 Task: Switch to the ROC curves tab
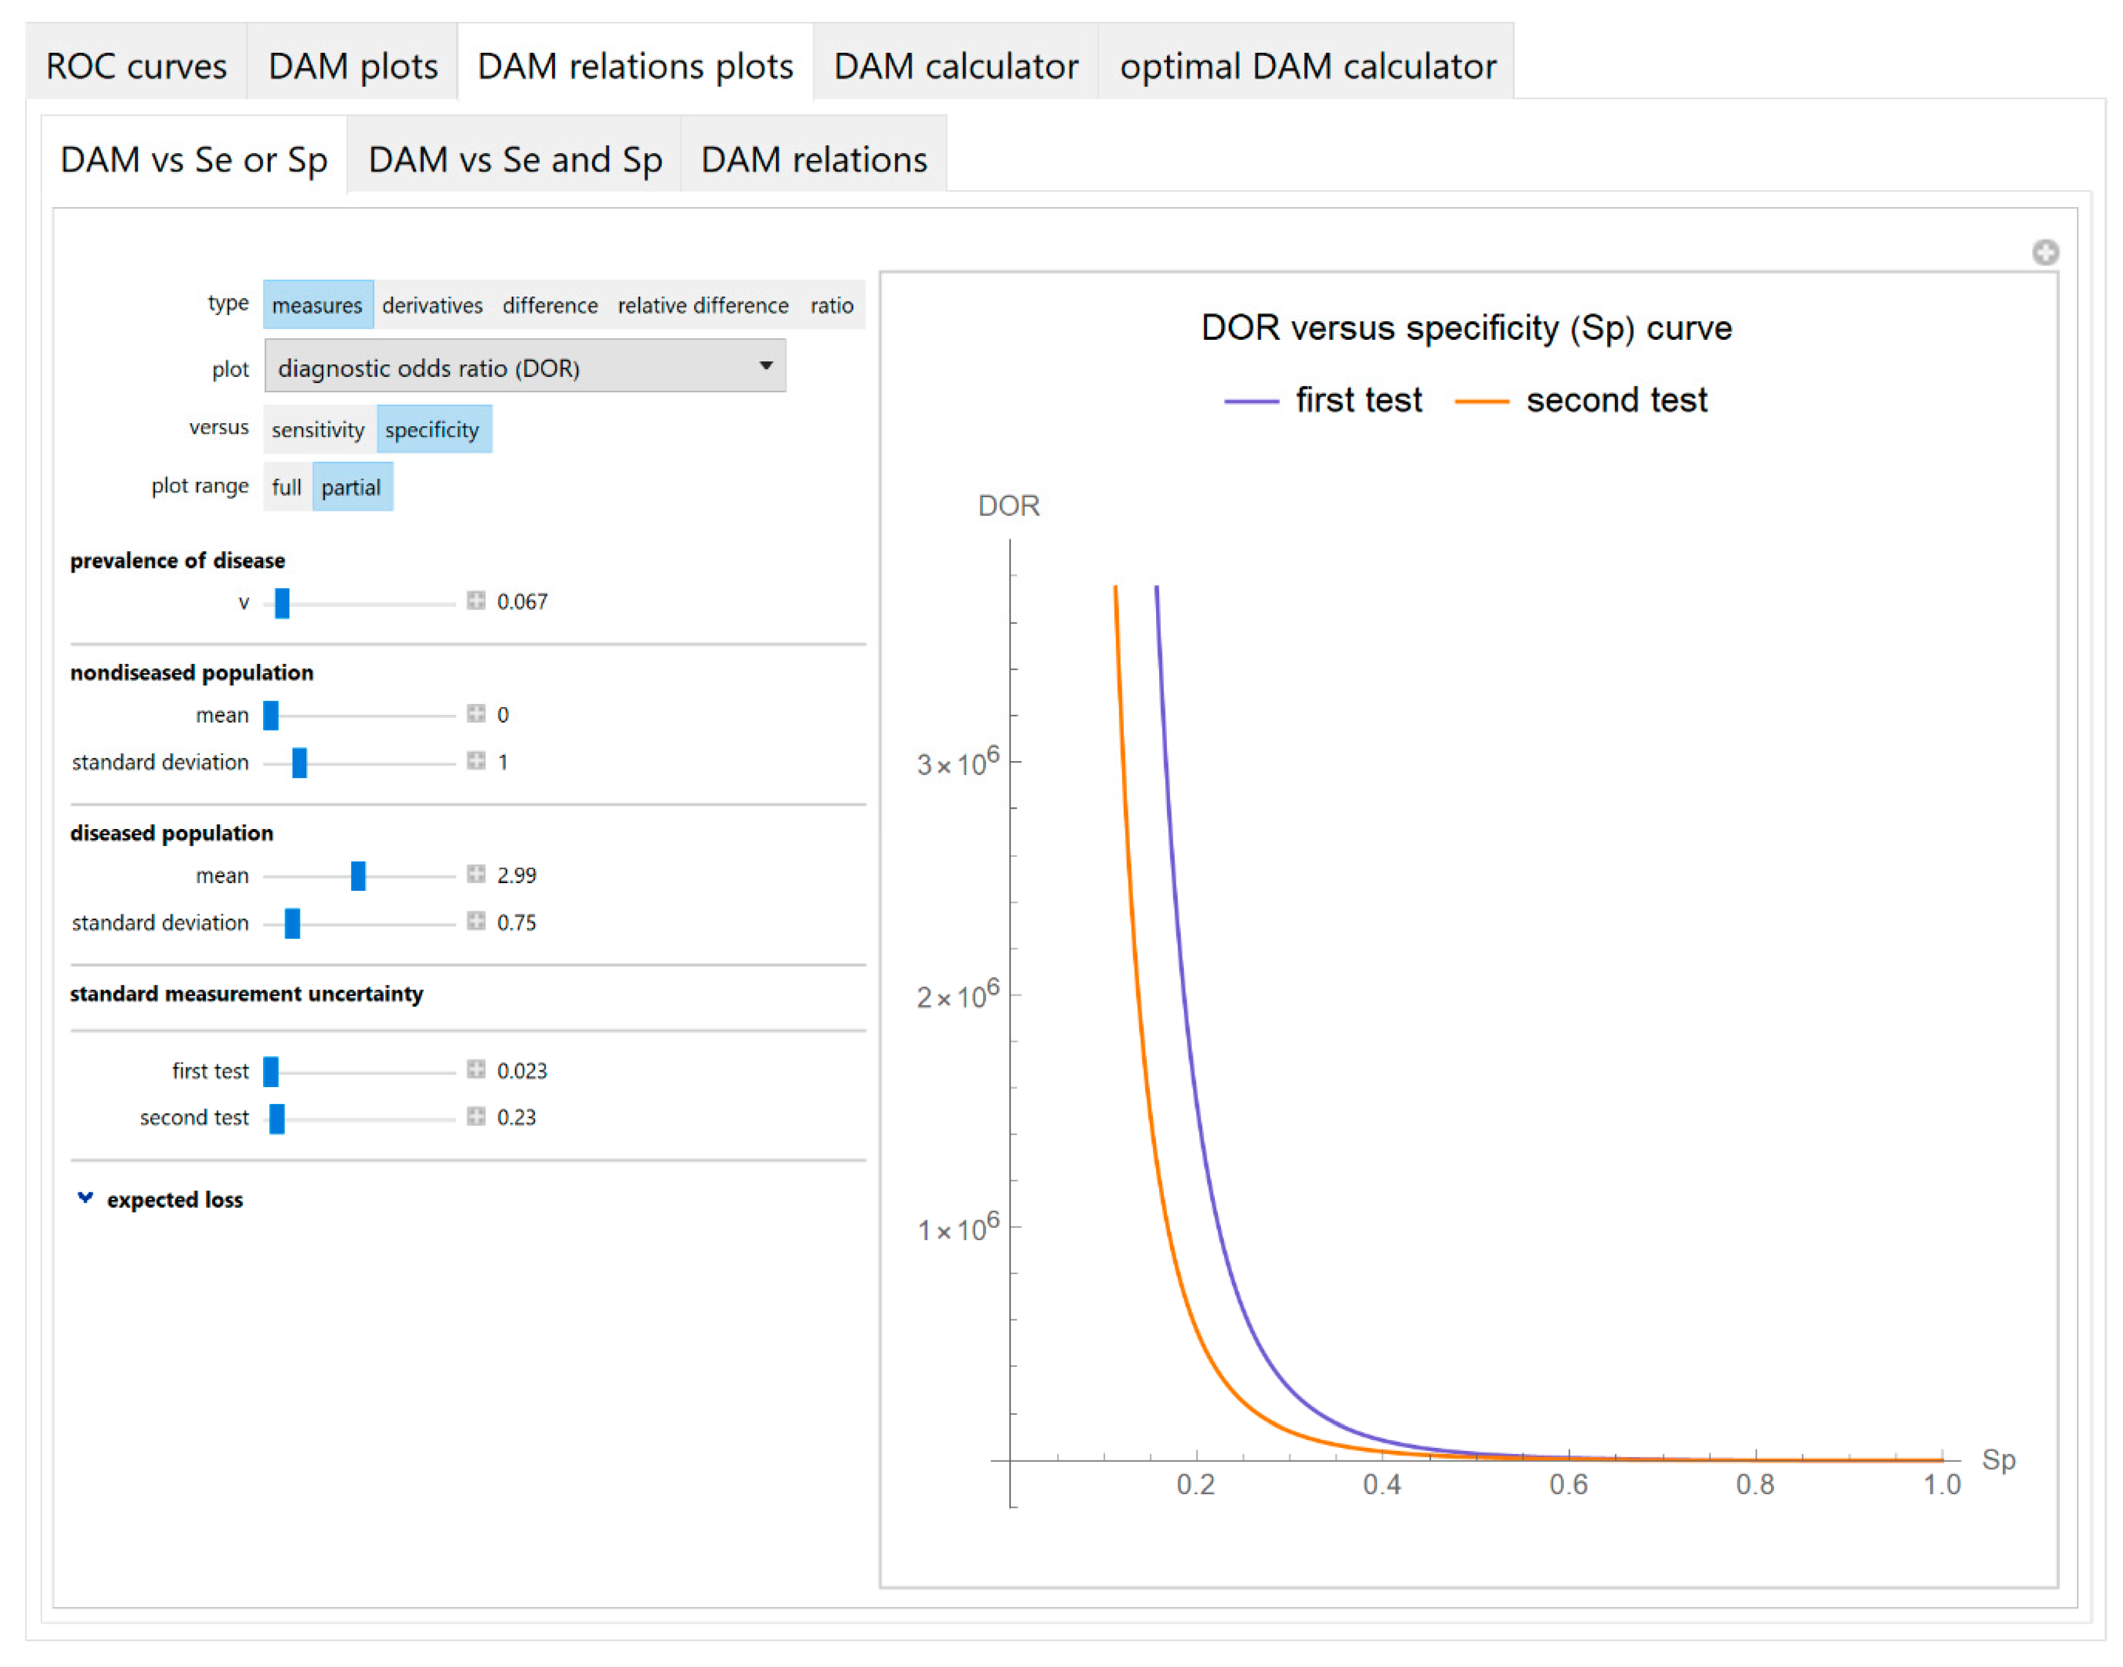pyautogui.click(x=136, y=65)
